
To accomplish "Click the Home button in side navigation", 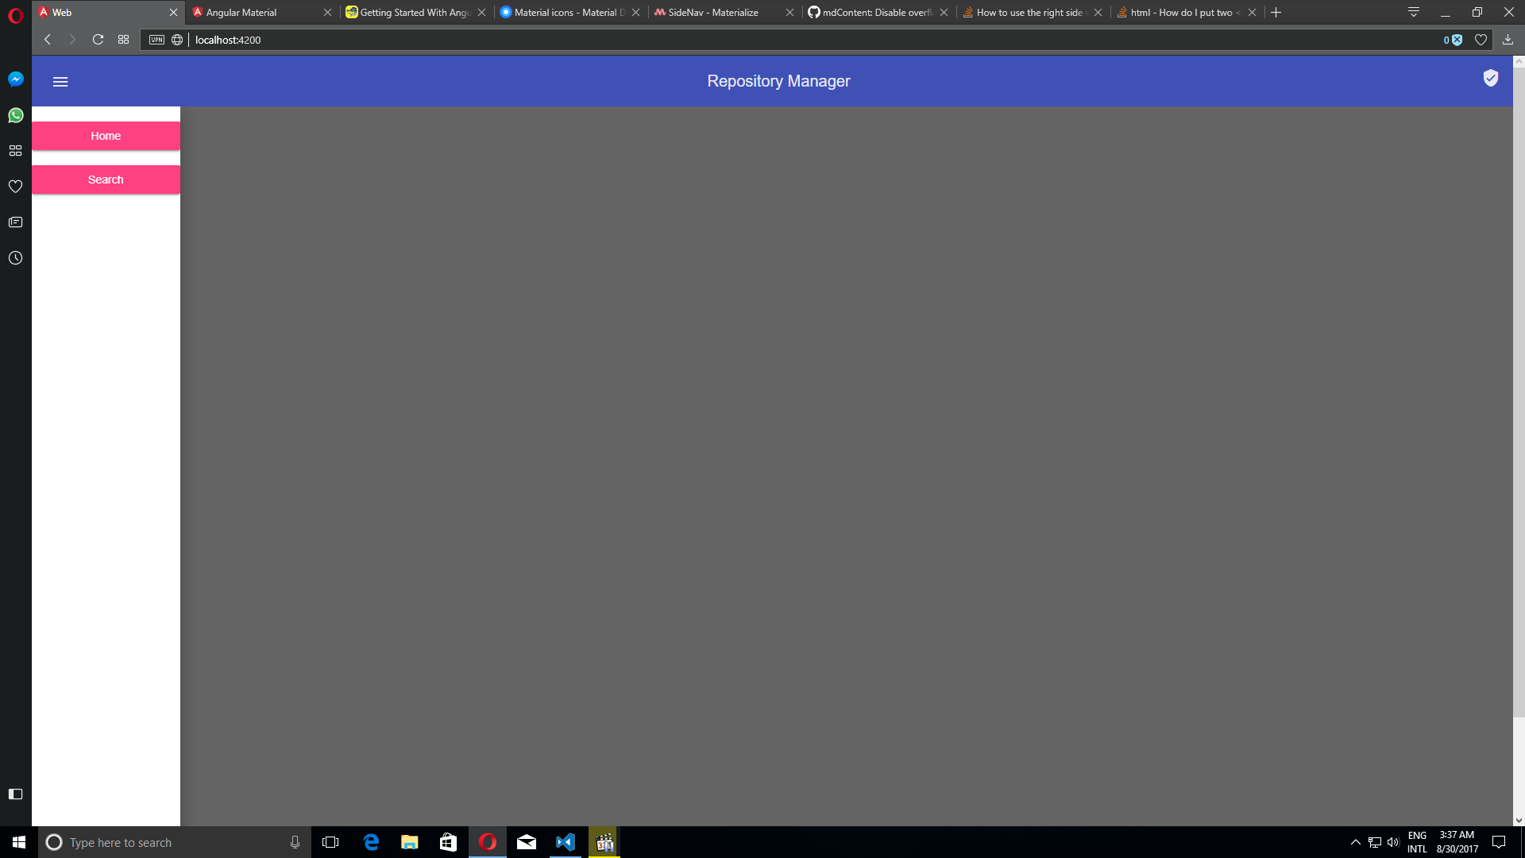I will 106,134.
